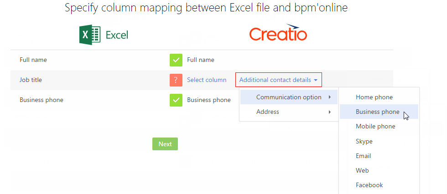
Task: Click the mapped Full name column label
Action: point(200,60)
